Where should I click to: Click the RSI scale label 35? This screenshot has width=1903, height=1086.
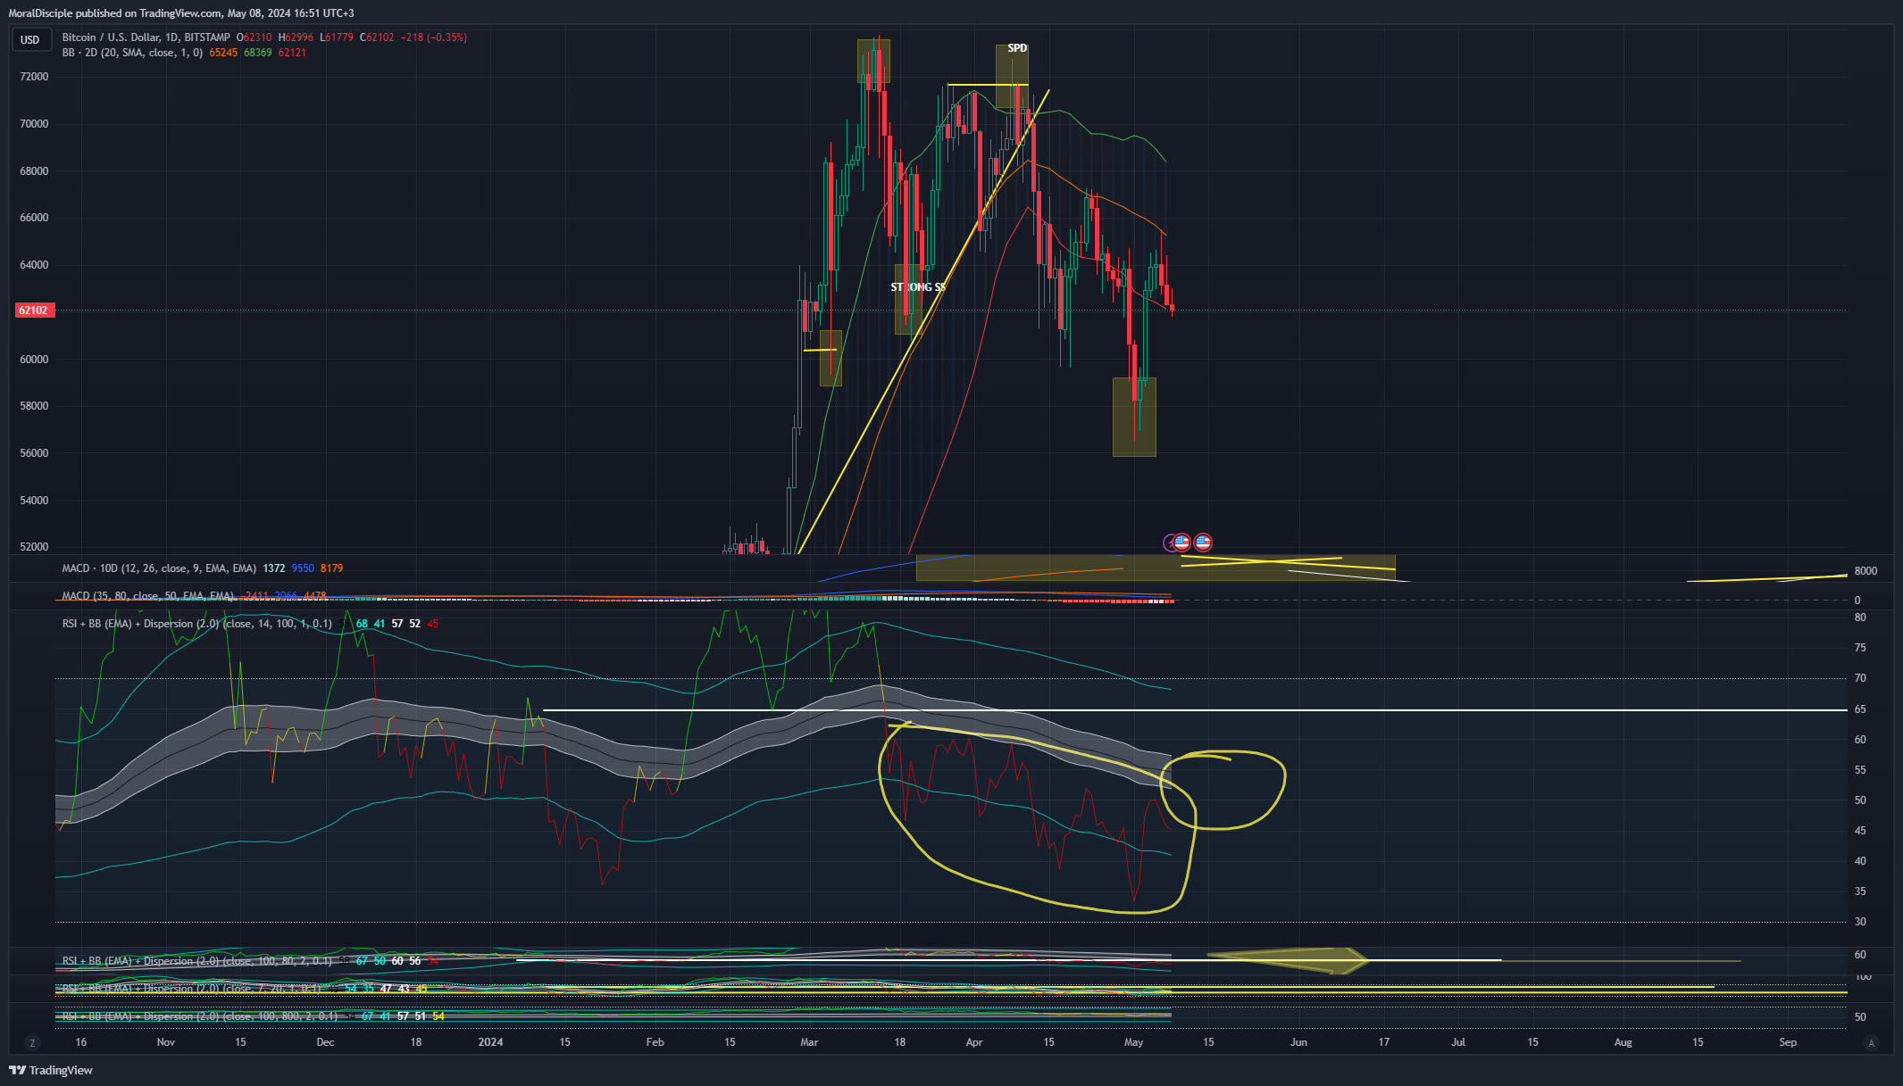[x=1860, y=891]
